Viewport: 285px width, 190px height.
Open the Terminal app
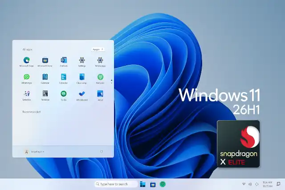45,96
